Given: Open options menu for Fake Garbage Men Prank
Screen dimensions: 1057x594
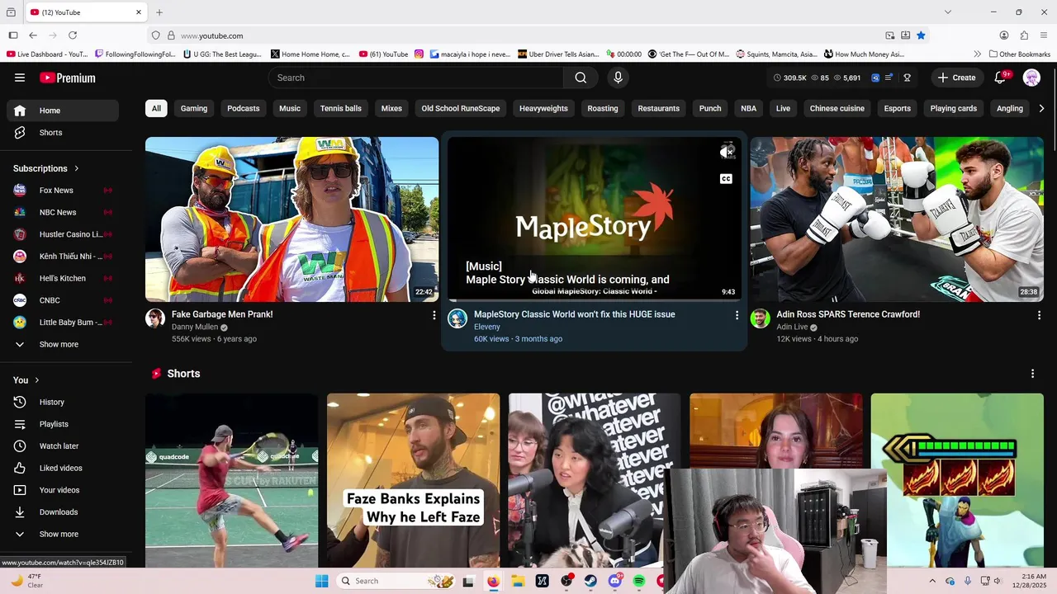Looking at the screenshot, I should (434, 315).
